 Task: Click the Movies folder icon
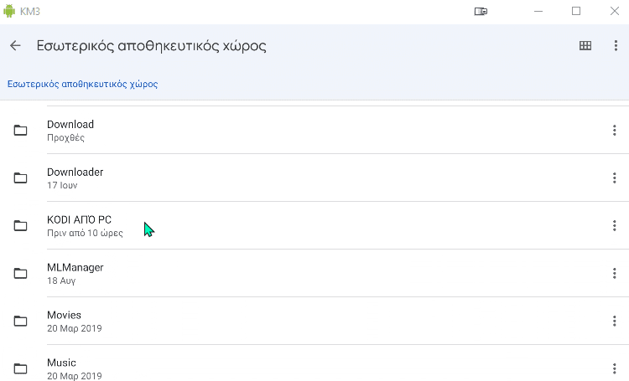pos(20,321)
